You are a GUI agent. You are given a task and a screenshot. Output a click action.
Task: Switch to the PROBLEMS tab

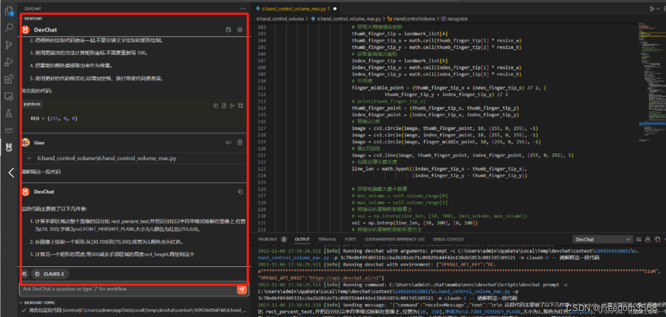tap(272, 239)
